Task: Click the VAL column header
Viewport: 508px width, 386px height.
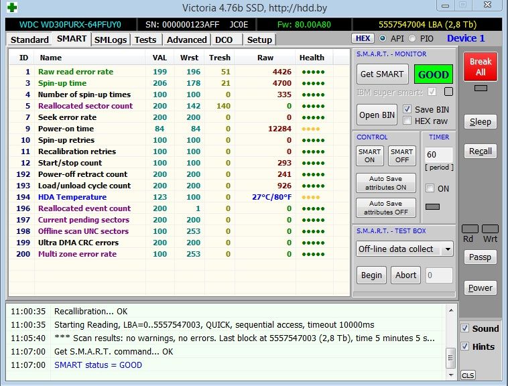Action: click(x=160, y=58)
